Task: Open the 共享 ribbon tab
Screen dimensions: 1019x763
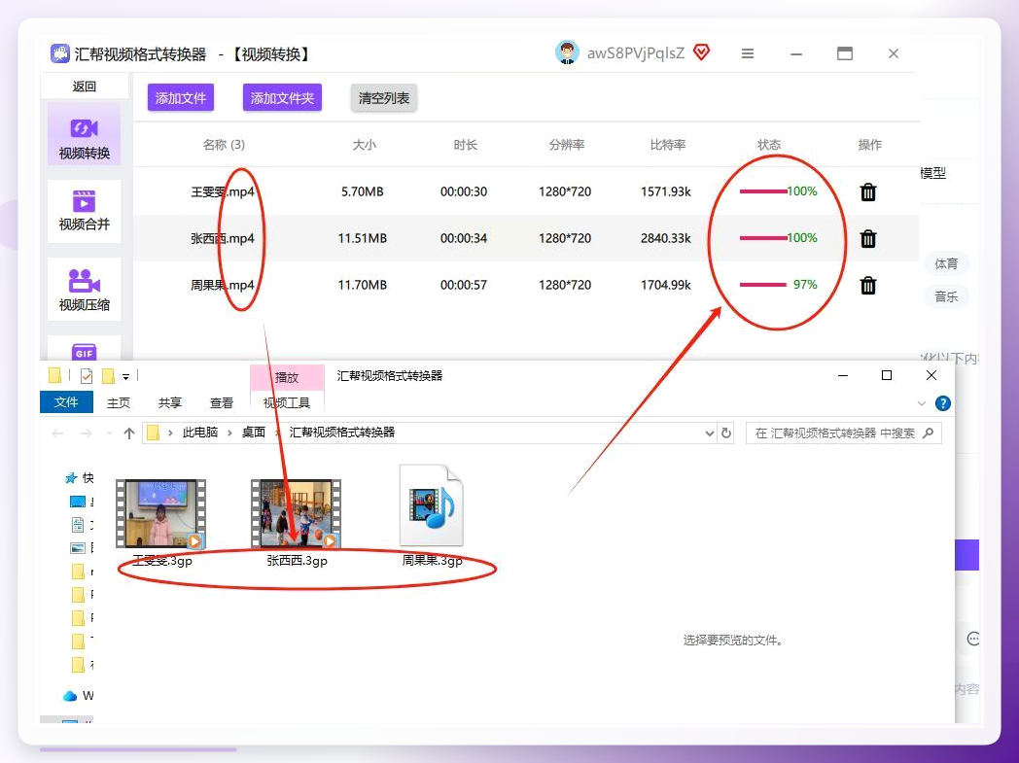Action: point(170,402)
